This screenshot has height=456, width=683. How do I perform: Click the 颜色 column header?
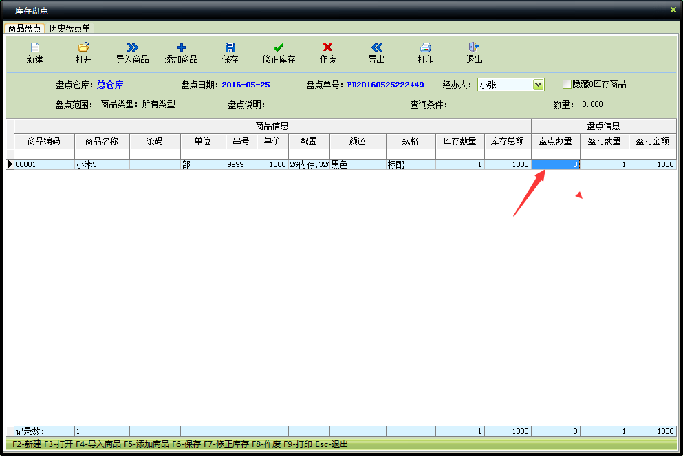click(358, 141)
